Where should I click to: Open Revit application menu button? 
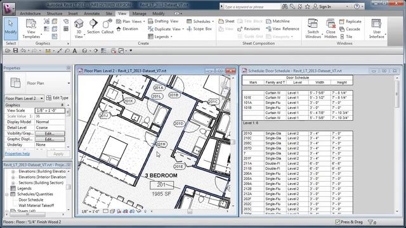coord(9,8)
